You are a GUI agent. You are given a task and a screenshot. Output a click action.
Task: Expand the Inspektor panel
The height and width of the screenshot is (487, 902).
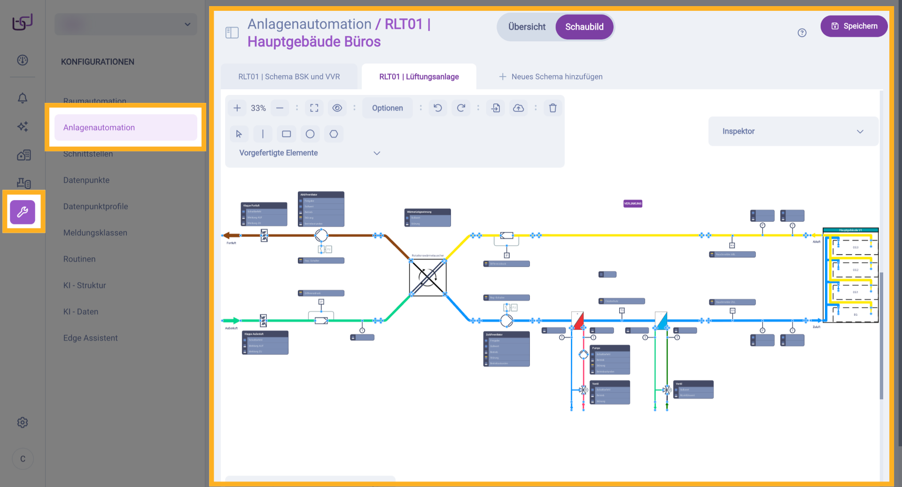click(x=860, y=131)
